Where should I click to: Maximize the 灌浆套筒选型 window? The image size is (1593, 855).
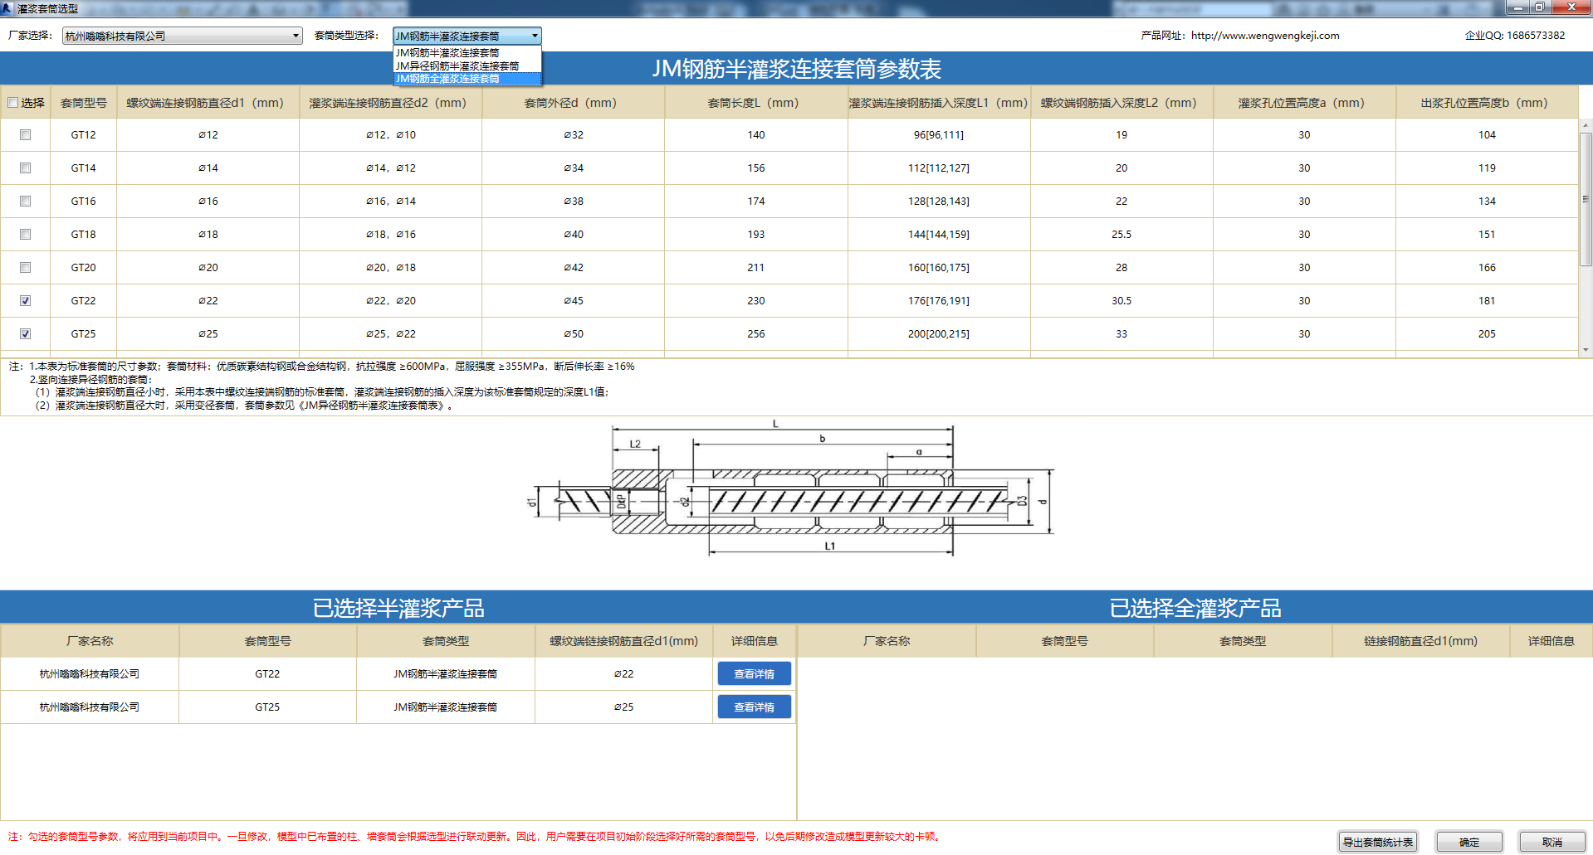pos(1539,7)
